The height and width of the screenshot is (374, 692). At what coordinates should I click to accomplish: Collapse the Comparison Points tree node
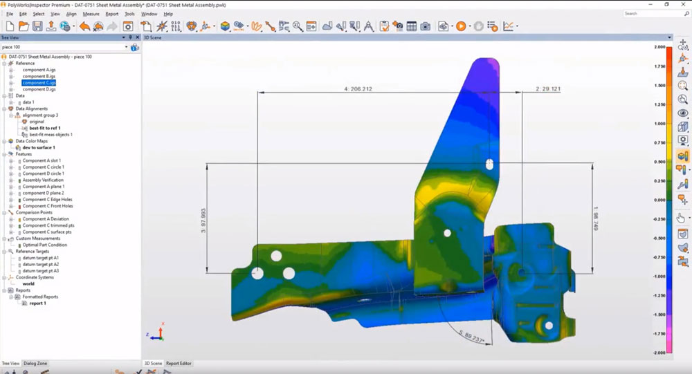[4, 213]
